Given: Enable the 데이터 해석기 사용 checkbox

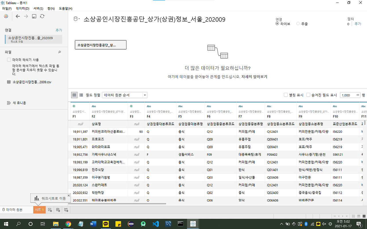Looking at the screenshot, I should tap(9, 60).
